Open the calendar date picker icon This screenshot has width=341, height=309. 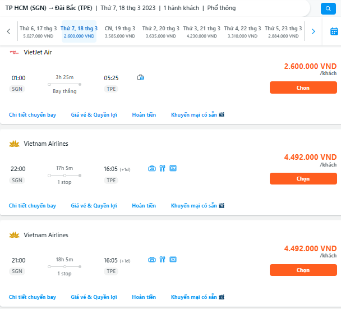[x=334, y=31]
